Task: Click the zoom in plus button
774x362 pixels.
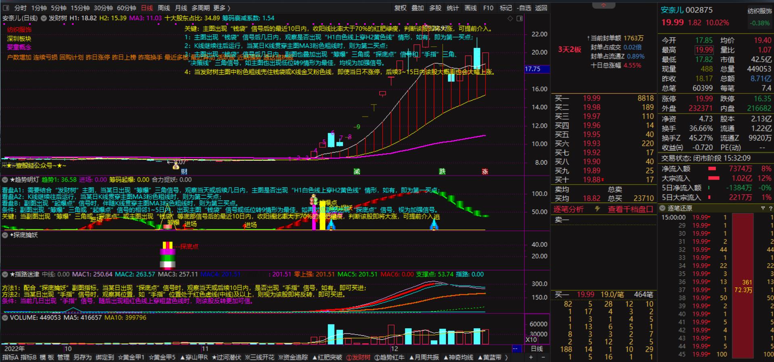Action: (531, 357)
